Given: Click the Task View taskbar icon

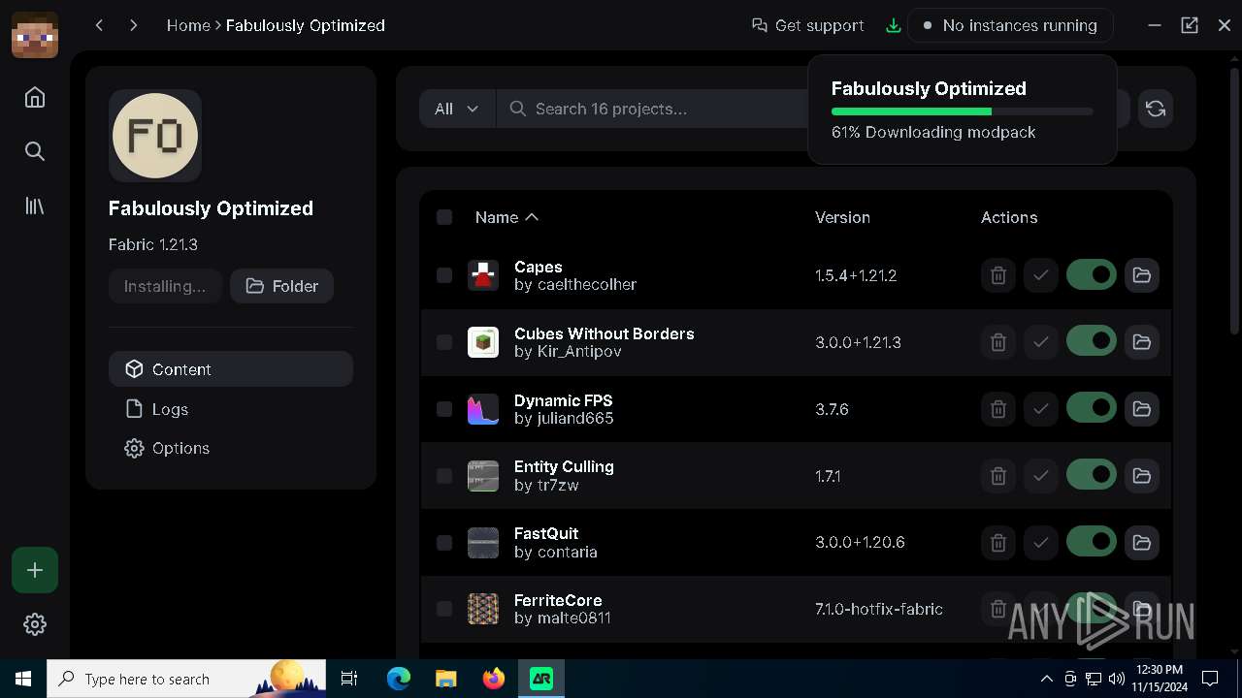Looking at the screenshot, I should point(349,679).
